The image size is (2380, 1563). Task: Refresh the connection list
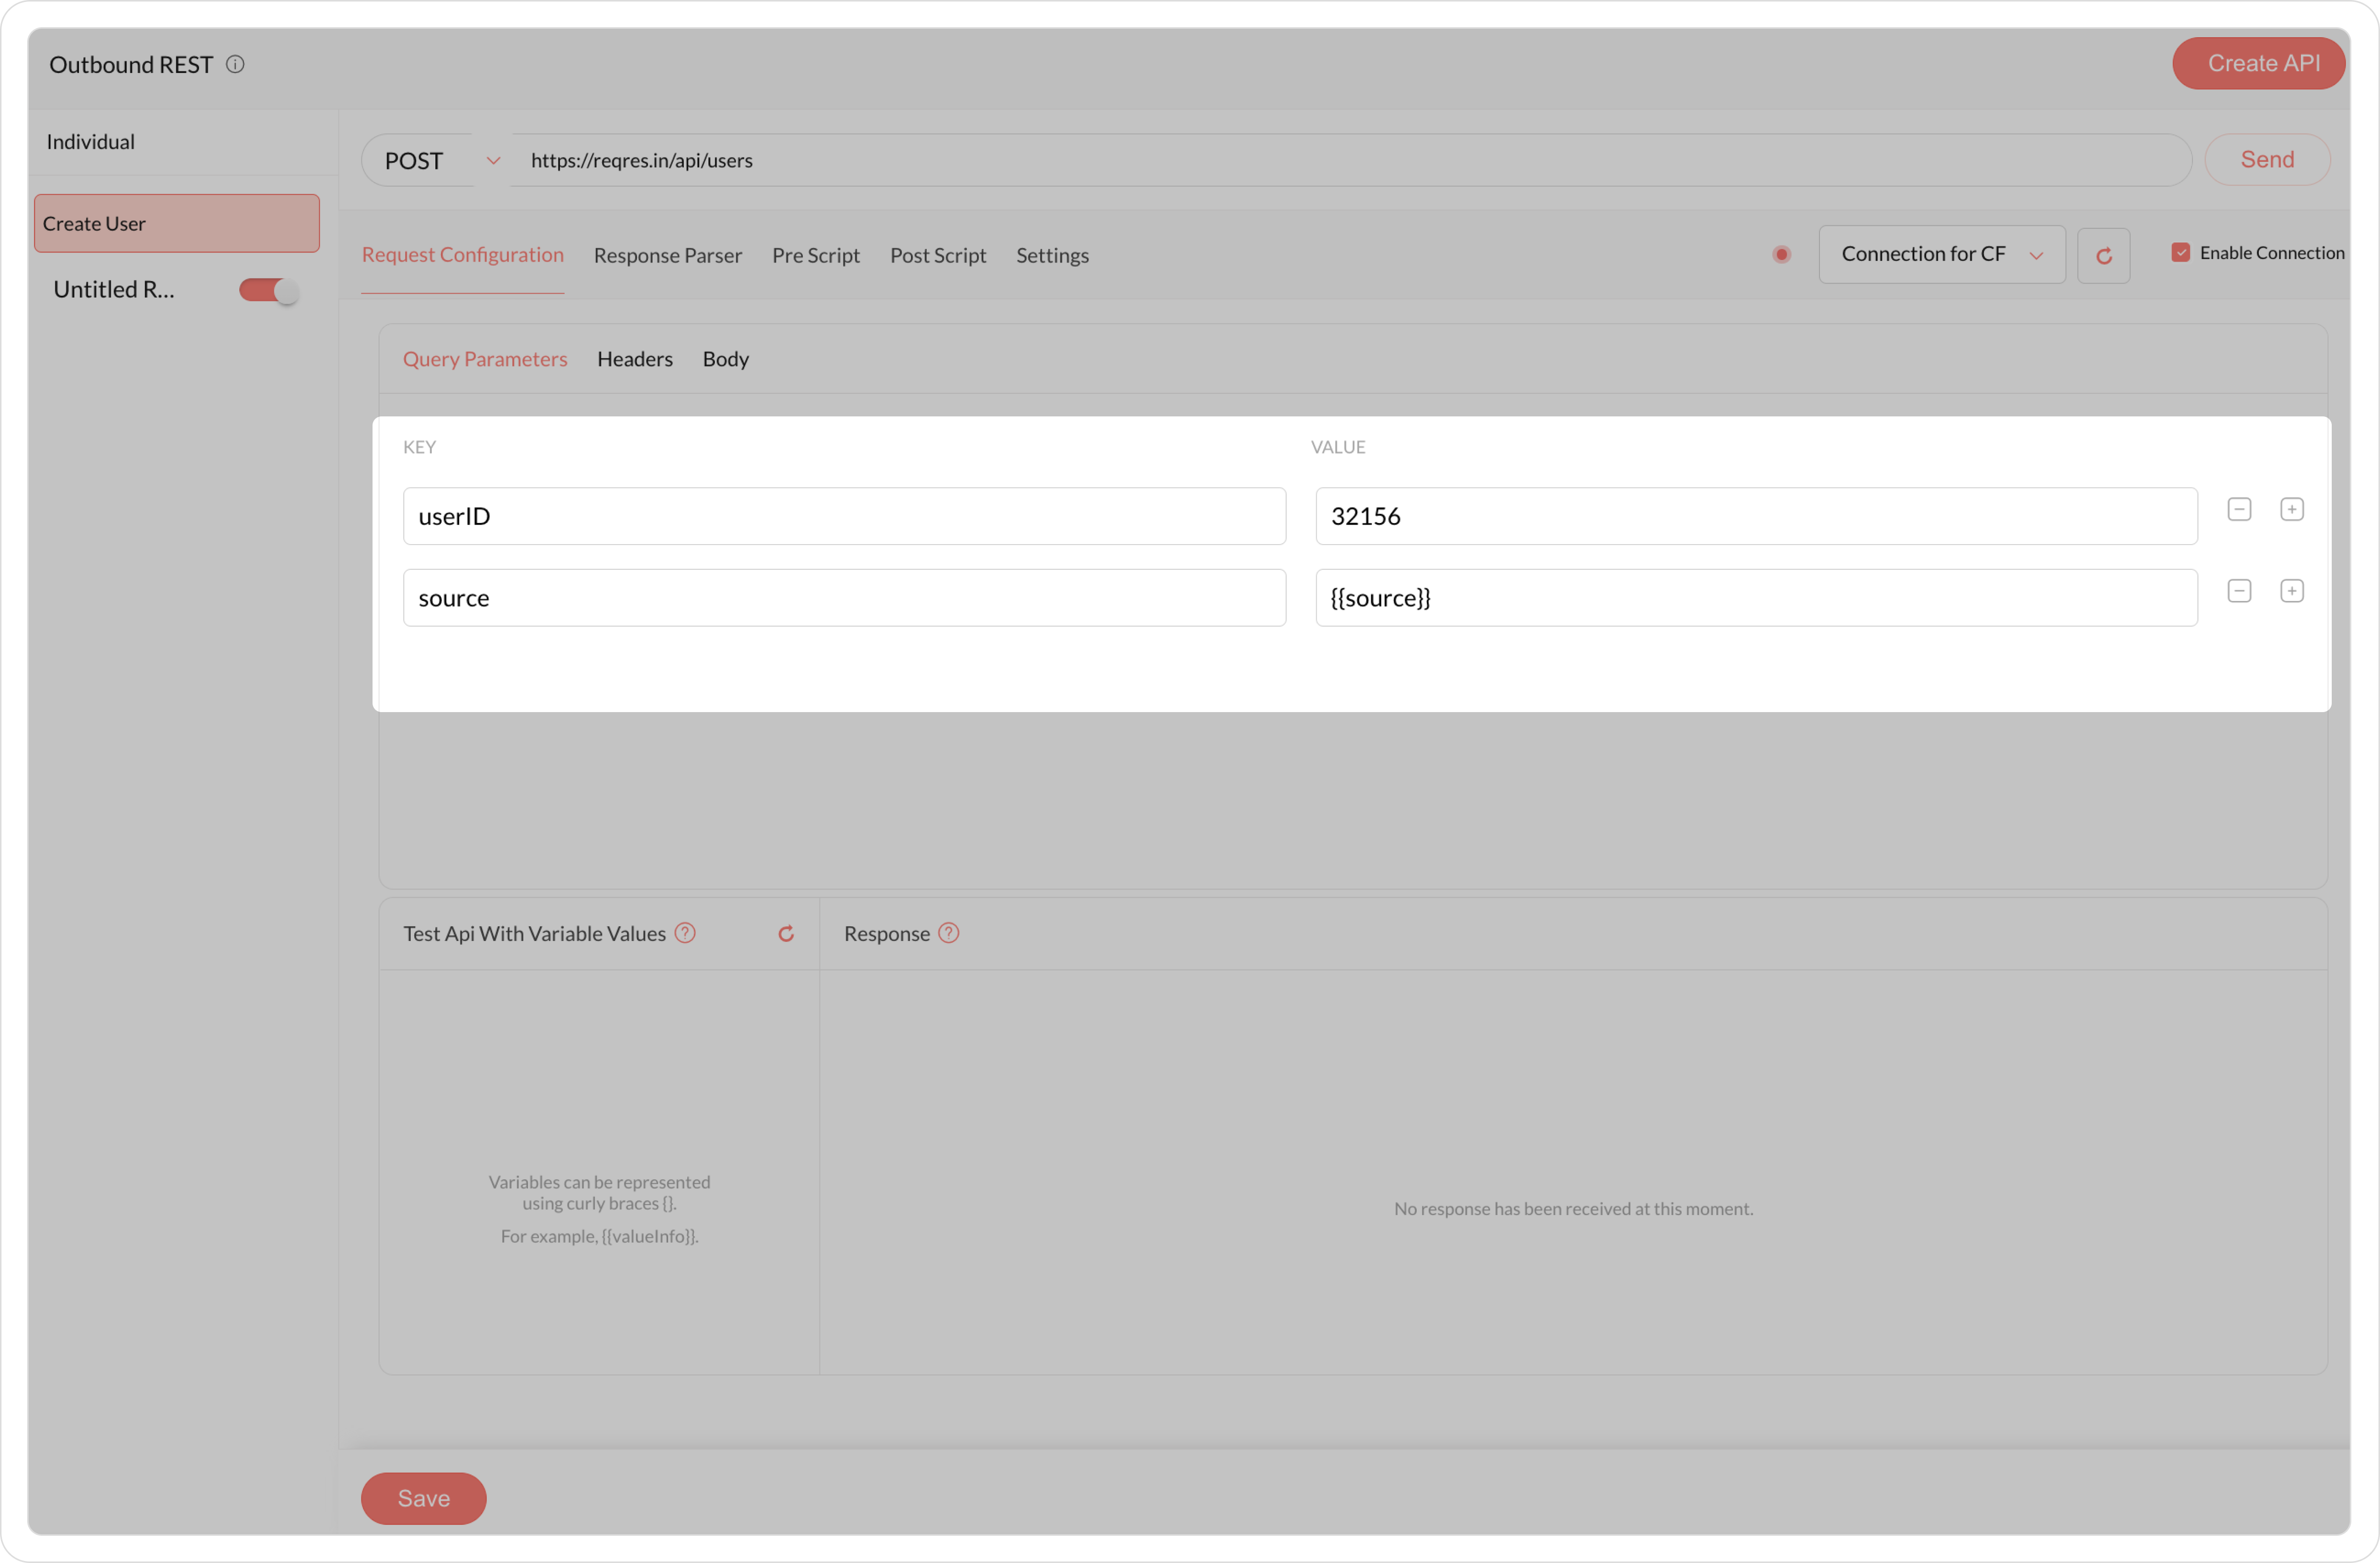tap(2103, 256)
